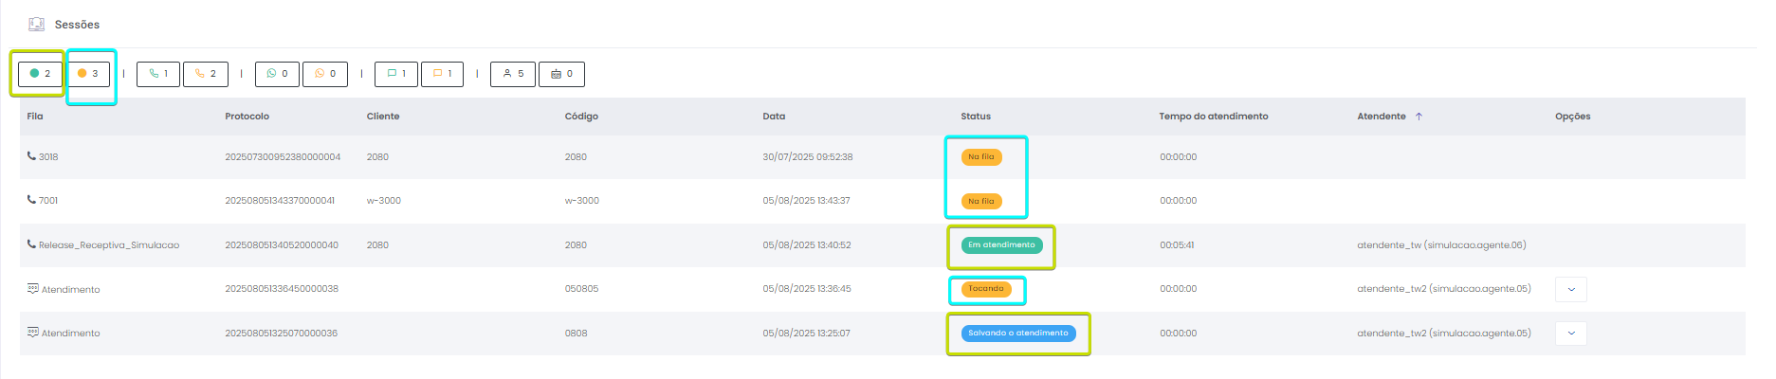Open options dropdown for Salvando o atendimento row
Image resolution: width=1776 pixels, height=379 pixels.
1570,334
